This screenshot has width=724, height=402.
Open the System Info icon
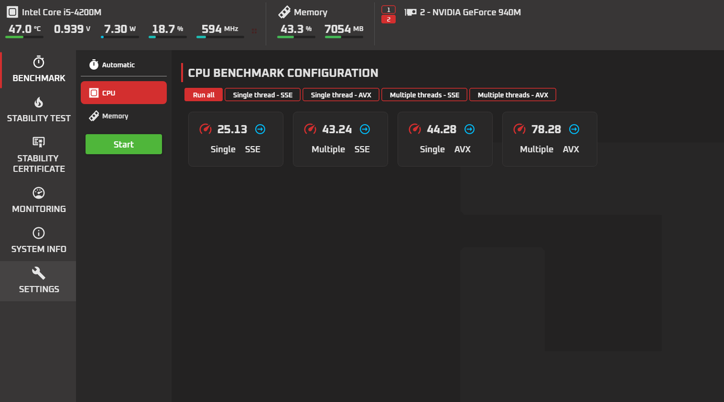tap(39, 233)
